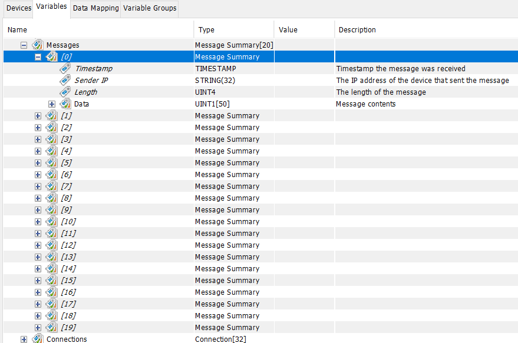Click the tag icon next to Sender IP

click(65, 80)
